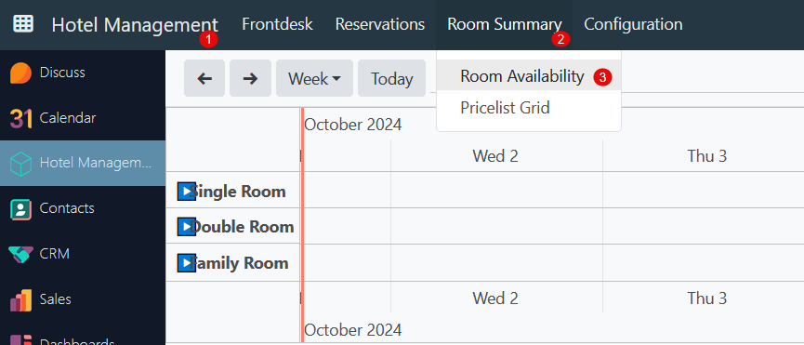Expand the Family Room row
Viewport: 804px width, 345px height.
187,263
